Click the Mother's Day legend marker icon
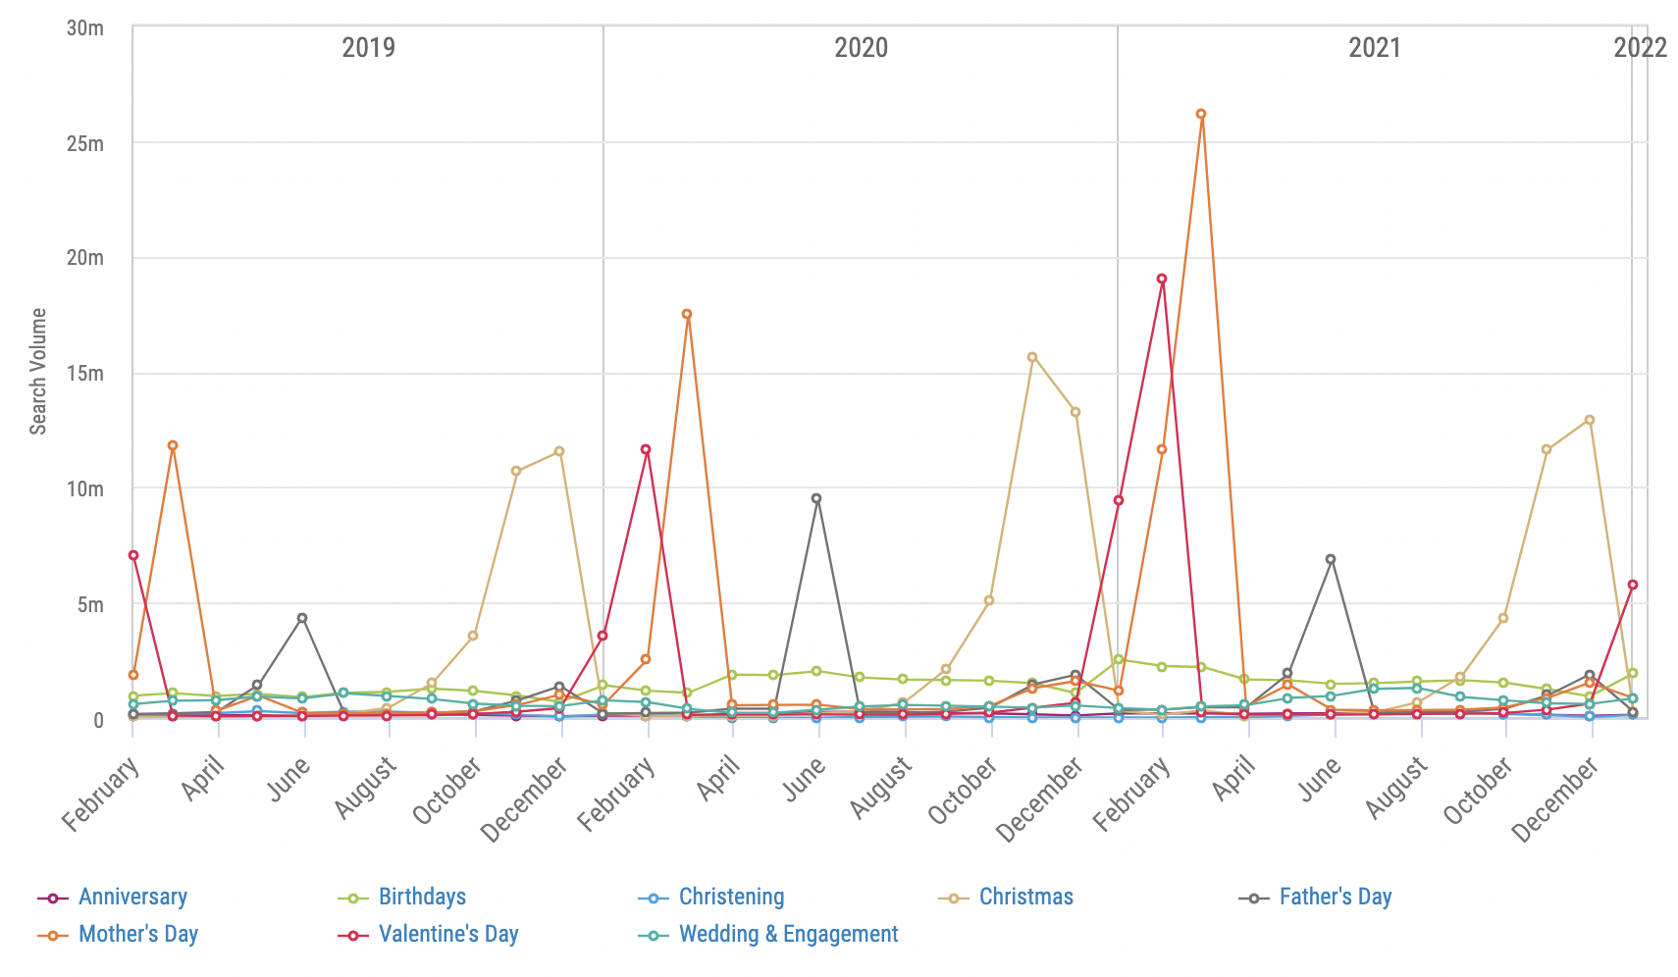 [x=52, y=935]
